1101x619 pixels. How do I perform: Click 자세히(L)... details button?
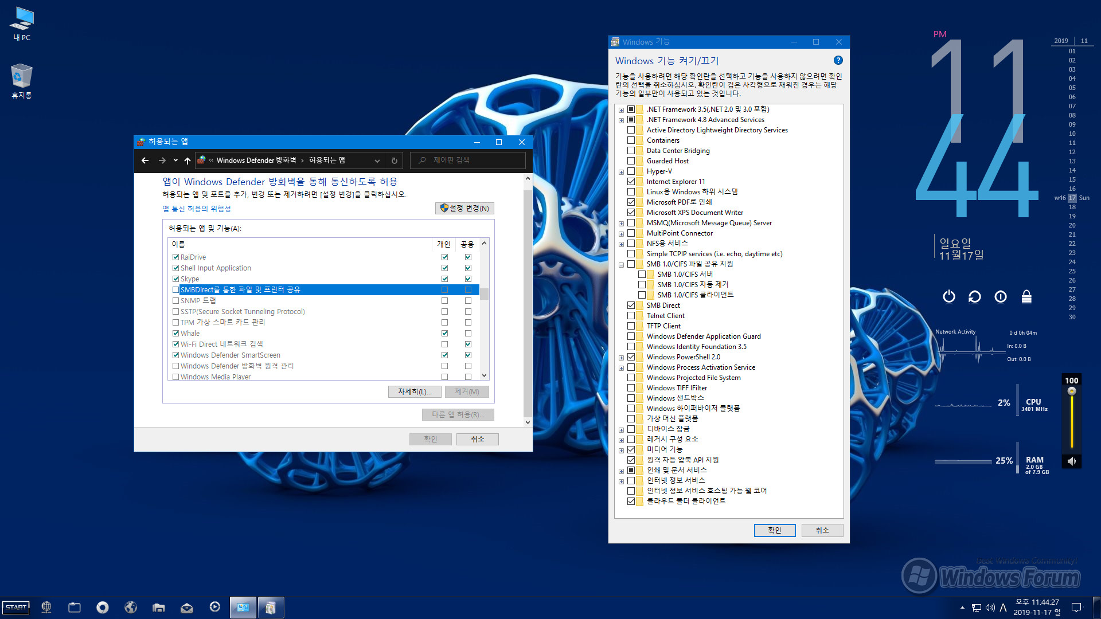(x=415, y=391)
